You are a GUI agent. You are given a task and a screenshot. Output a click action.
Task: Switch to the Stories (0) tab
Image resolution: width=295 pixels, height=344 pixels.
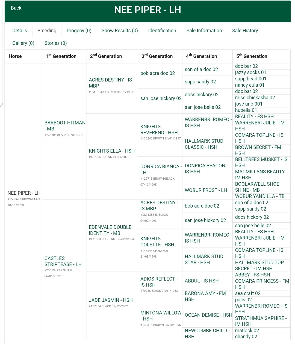pyautogui.click(x=55, y=43)
